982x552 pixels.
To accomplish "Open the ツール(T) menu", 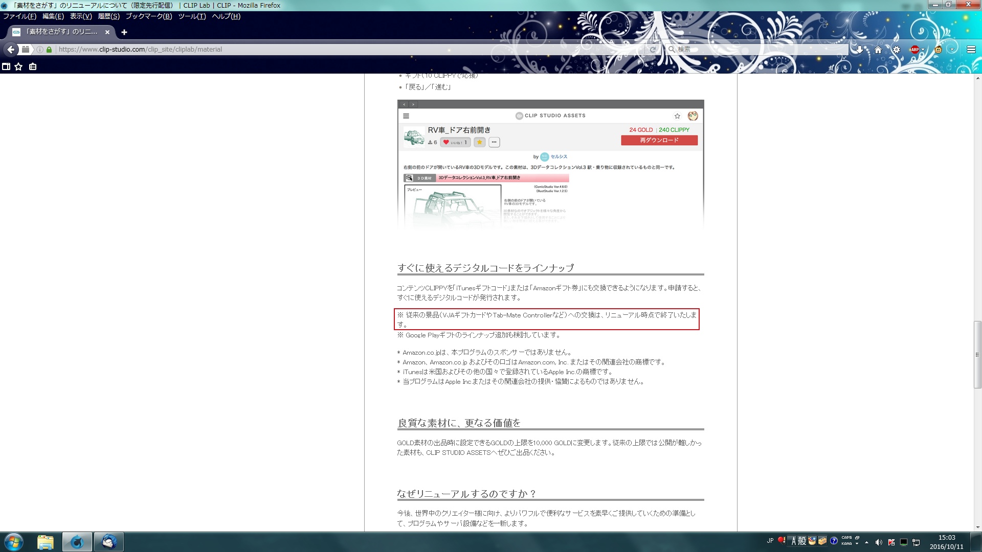I will point(192,16).
